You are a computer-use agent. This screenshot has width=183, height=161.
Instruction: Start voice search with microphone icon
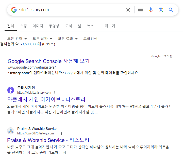tap(151, 10)
